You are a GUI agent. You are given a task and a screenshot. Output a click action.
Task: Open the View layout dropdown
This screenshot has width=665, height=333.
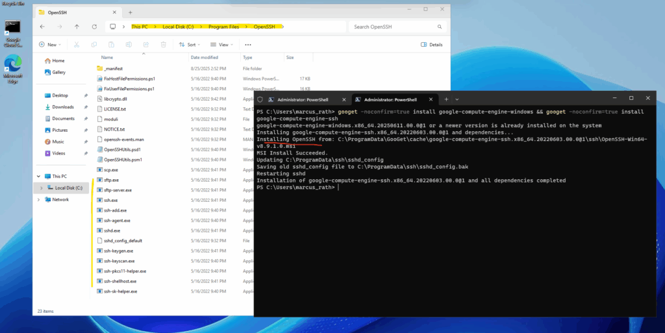[x=221, y=45]
